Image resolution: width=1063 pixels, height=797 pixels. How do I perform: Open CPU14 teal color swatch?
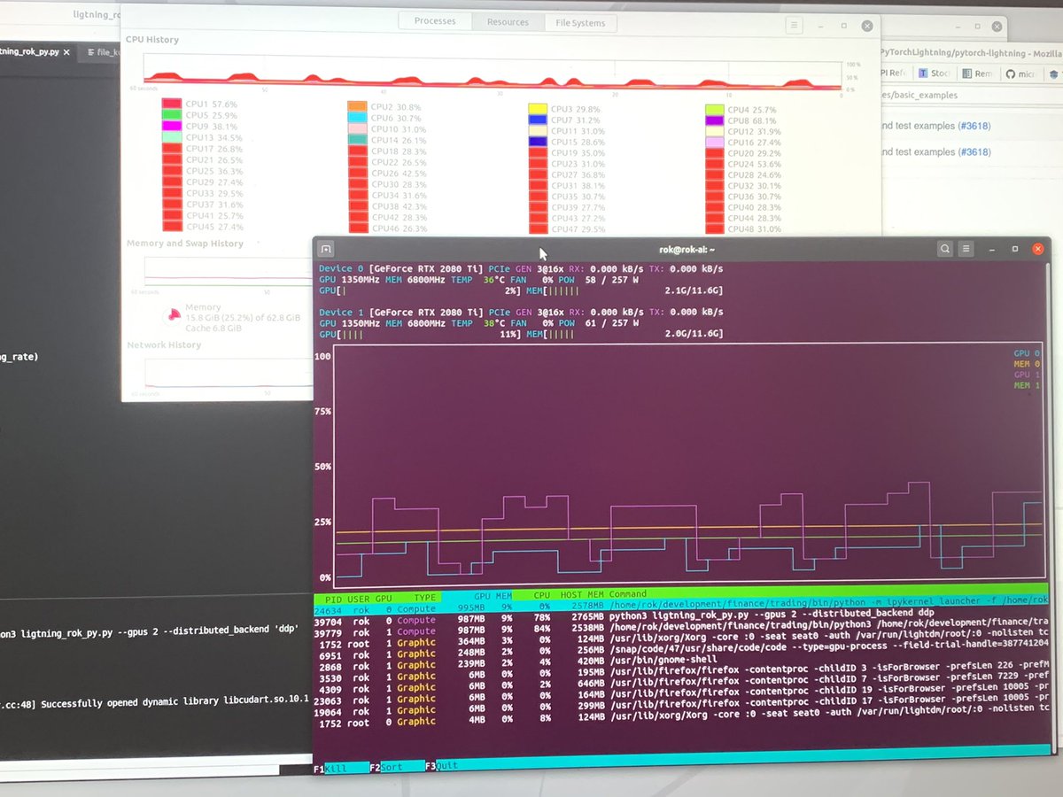pos(357,140)
